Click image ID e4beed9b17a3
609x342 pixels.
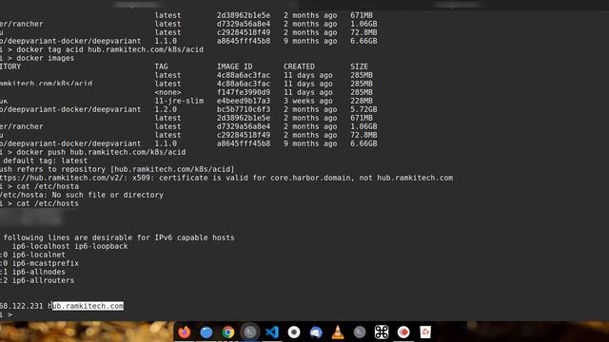[244, 101]
